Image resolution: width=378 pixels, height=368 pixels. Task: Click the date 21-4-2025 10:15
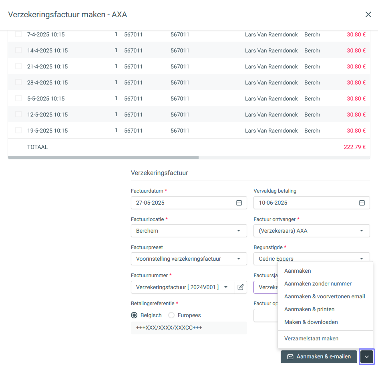point(48,66)
